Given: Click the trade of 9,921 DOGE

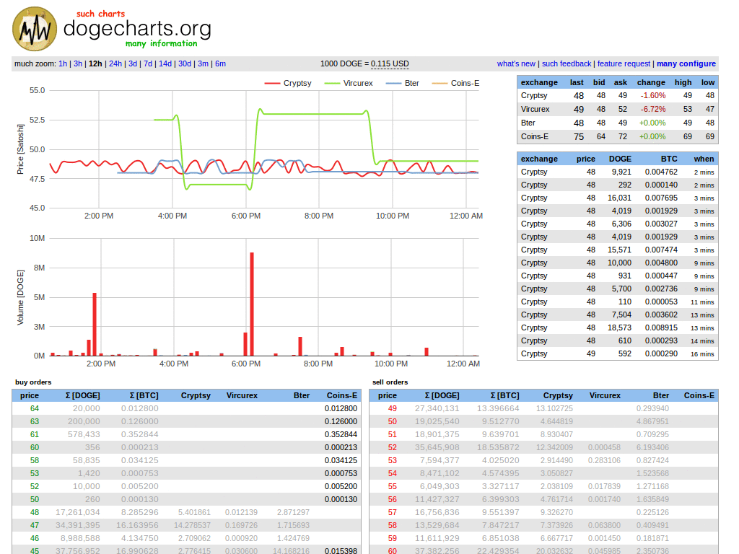Looking at the screenshot, I should (x=618, y=172).
